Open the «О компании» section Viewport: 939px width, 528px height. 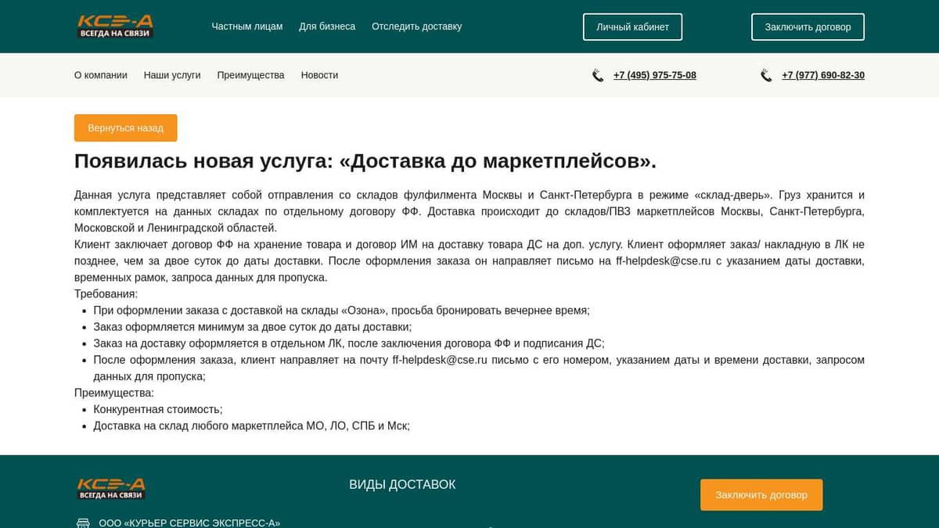pos(101,76)
